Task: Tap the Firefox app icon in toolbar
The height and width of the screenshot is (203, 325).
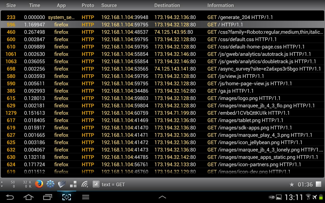Action: [39, 184]
